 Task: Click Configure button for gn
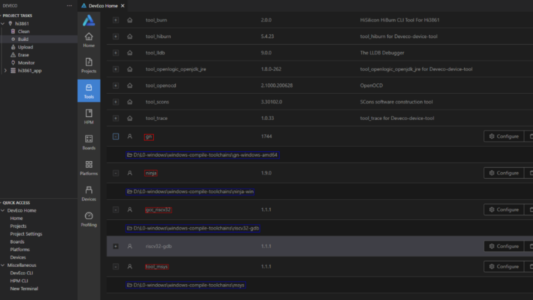[x=503, y=136]
